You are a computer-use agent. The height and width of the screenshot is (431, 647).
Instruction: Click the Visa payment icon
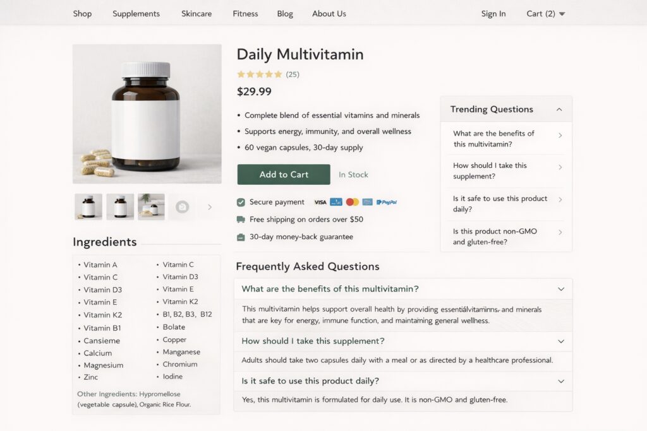(321, 202)
